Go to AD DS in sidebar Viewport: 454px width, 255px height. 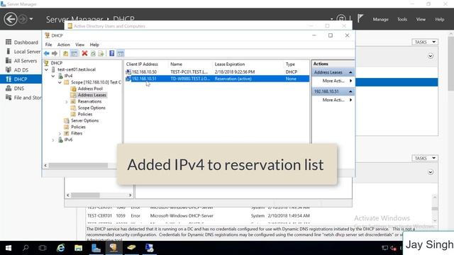(21, 70)
